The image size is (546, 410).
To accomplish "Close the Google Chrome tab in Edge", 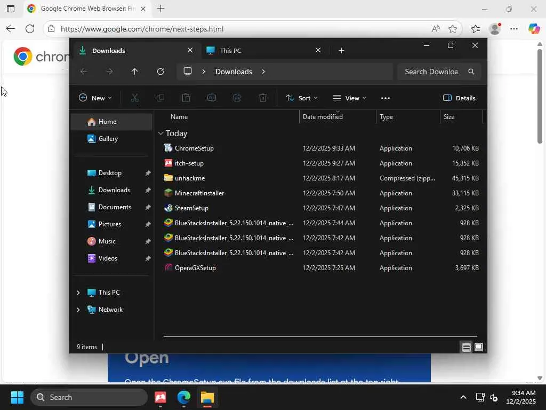I will point(143,9).
